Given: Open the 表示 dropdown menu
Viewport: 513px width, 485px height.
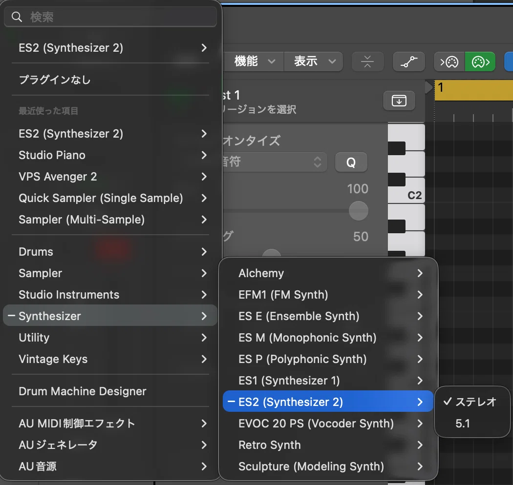Looking at the screenshot, I should 314,61.
